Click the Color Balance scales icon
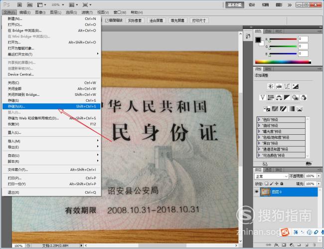324x249 pixels. (x=279, y=97)
